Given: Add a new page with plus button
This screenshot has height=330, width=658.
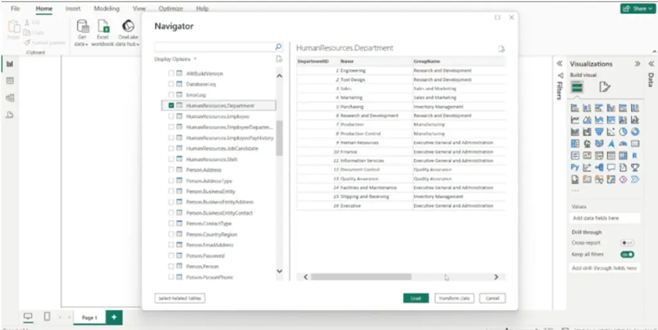Looking at the screenshot, I should click(x=114, y=317).
